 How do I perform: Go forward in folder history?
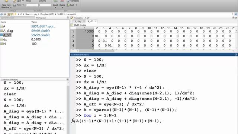click(x=5, y=14)
